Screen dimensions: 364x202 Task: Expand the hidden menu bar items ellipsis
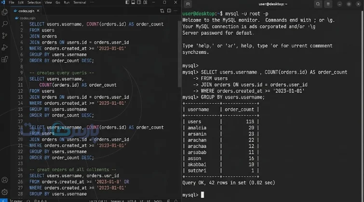pos(92,2)
